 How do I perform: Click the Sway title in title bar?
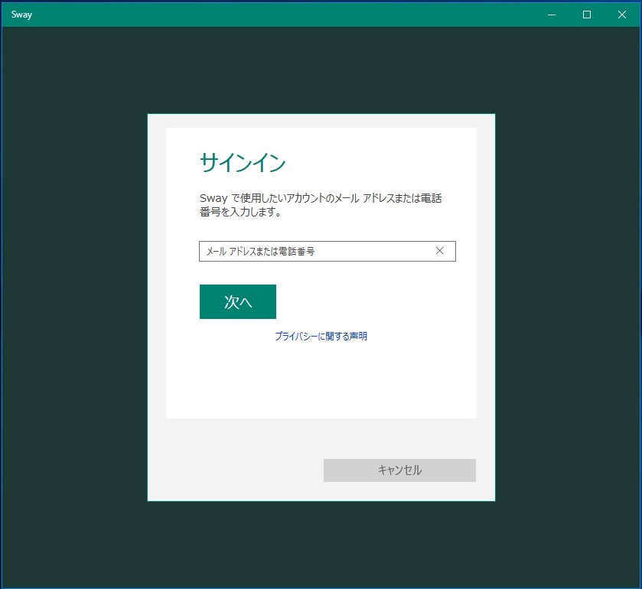coord(21,15)
